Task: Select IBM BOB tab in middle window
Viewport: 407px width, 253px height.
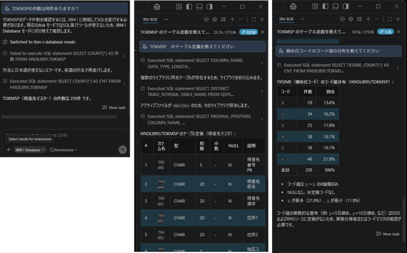Action: 150,19
